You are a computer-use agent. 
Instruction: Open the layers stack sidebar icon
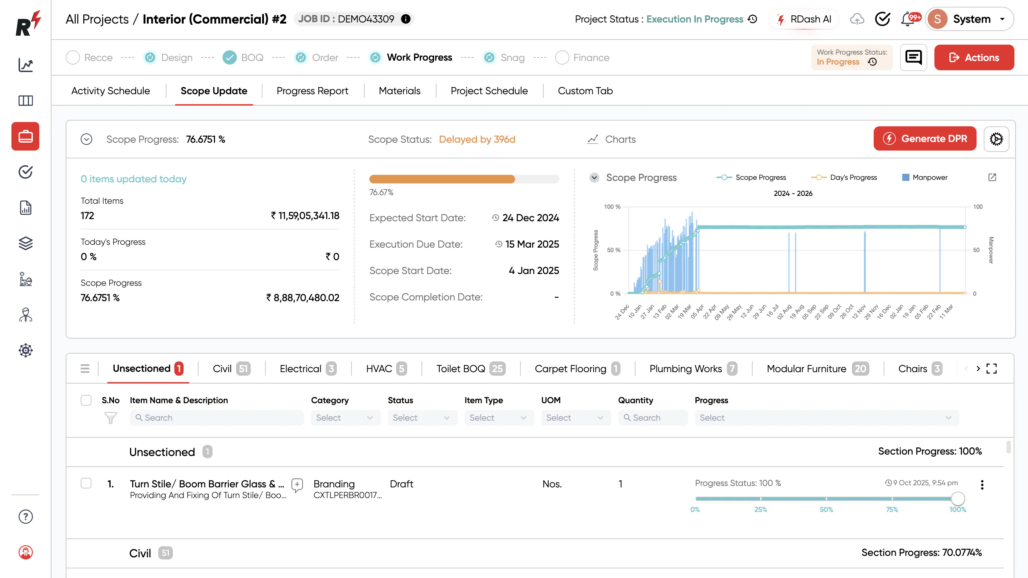pyautogui.click(x=26, y=243)
